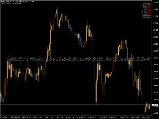Viewport: 159px width, 119px height.
Task: Click the 1.26930 price axis label
Action: [x=155, y=65]
